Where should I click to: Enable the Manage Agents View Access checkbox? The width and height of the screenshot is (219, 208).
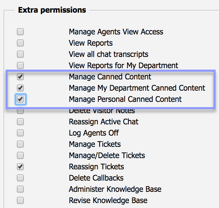(x=20, y=32)
